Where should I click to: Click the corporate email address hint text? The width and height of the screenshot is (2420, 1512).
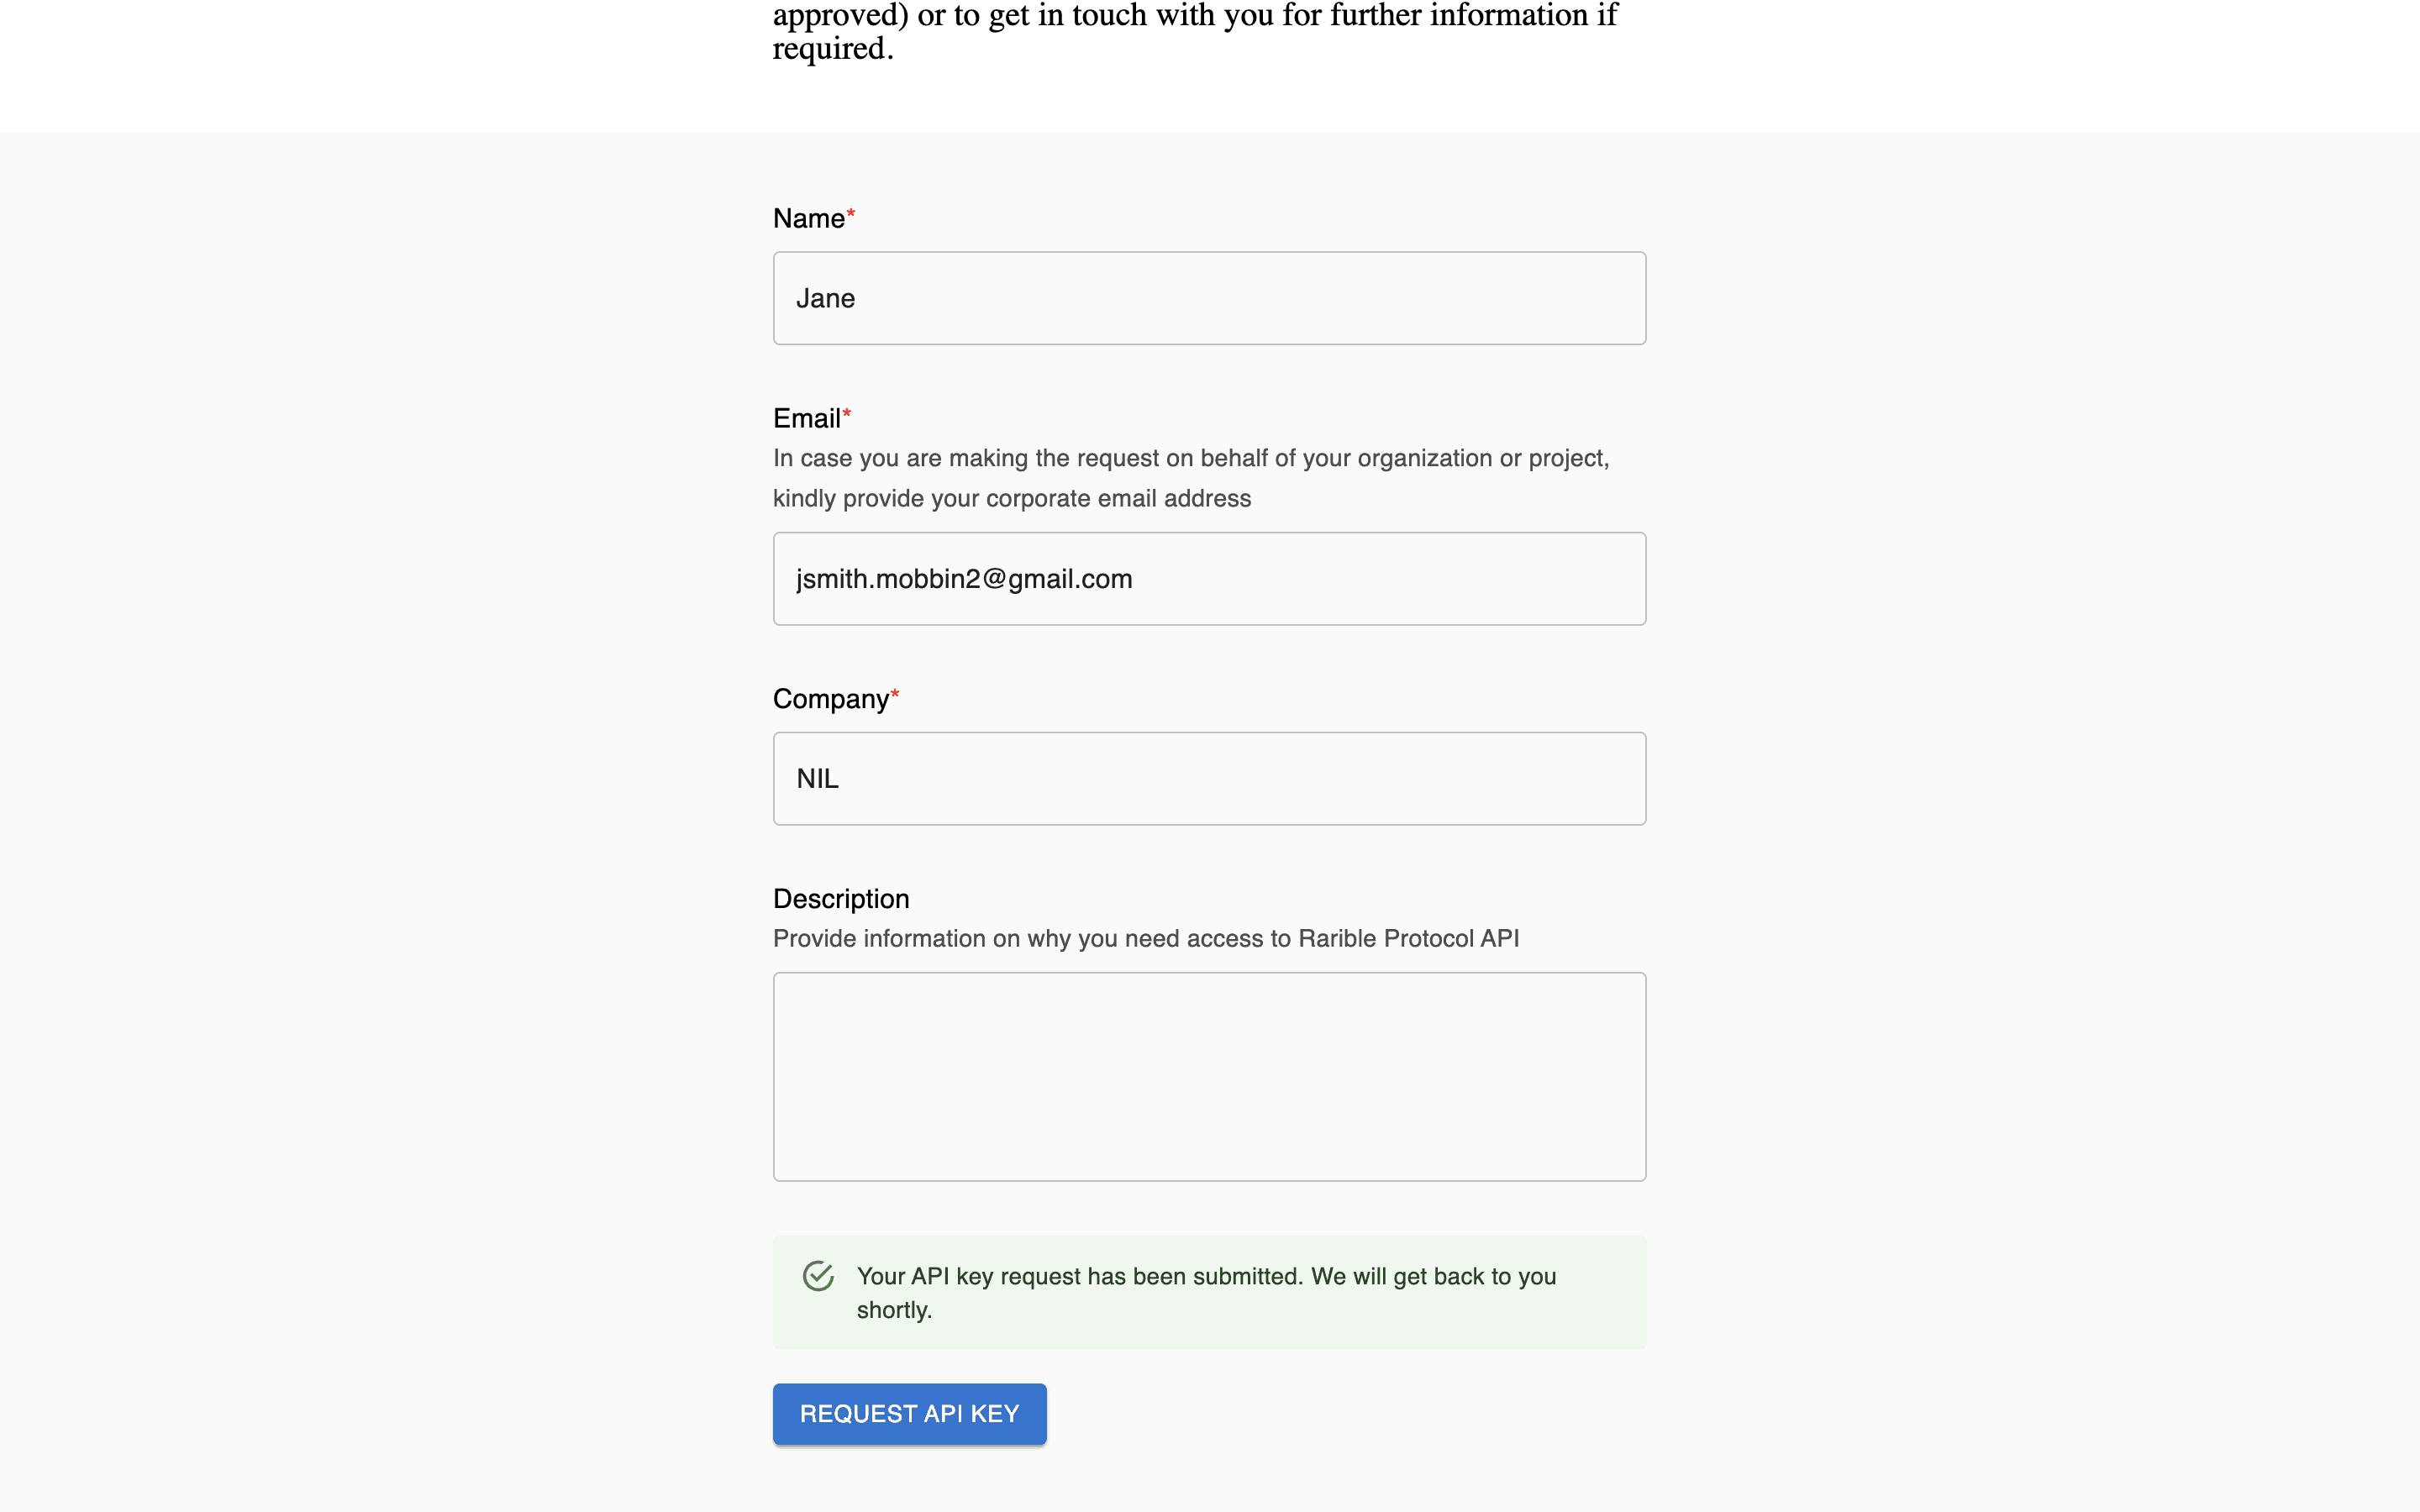pyautogui.click(x=1011, y=499)
